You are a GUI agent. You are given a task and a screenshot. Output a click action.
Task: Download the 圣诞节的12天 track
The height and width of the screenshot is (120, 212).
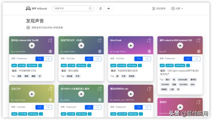97,59
